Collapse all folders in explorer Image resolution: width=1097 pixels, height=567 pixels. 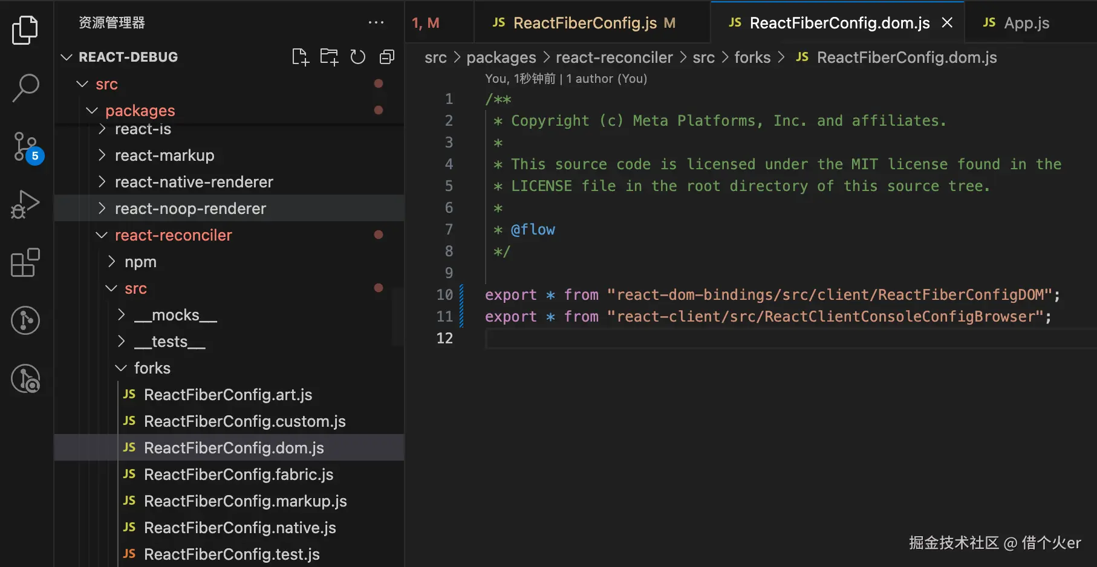pyautogui.click(x=387, y=57)
